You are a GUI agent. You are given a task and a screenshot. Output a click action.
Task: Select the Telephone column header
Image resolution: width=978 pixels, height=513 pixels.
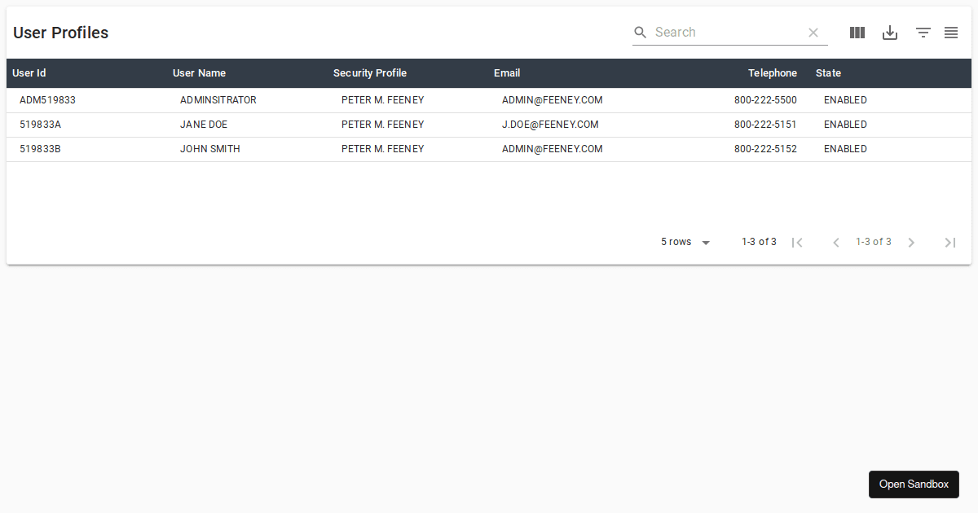tap(773, 72)
